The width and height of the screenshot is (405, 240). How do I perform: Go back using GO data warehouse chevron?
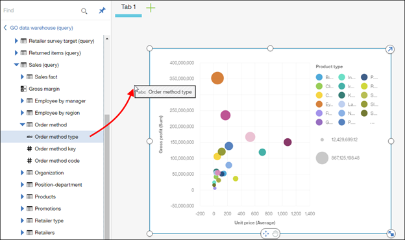(x=5, y=28)
